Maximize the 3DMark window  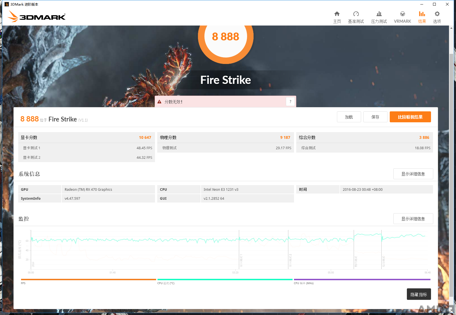tap(434, 4)
